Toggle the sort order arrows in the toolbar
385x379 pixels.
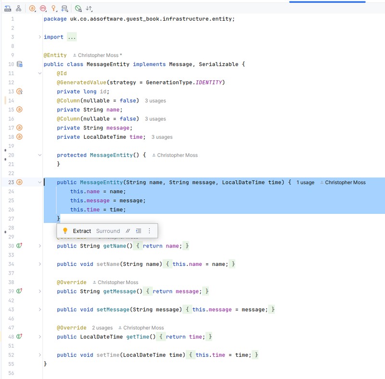pyautogui.click(x=90, y=8)
